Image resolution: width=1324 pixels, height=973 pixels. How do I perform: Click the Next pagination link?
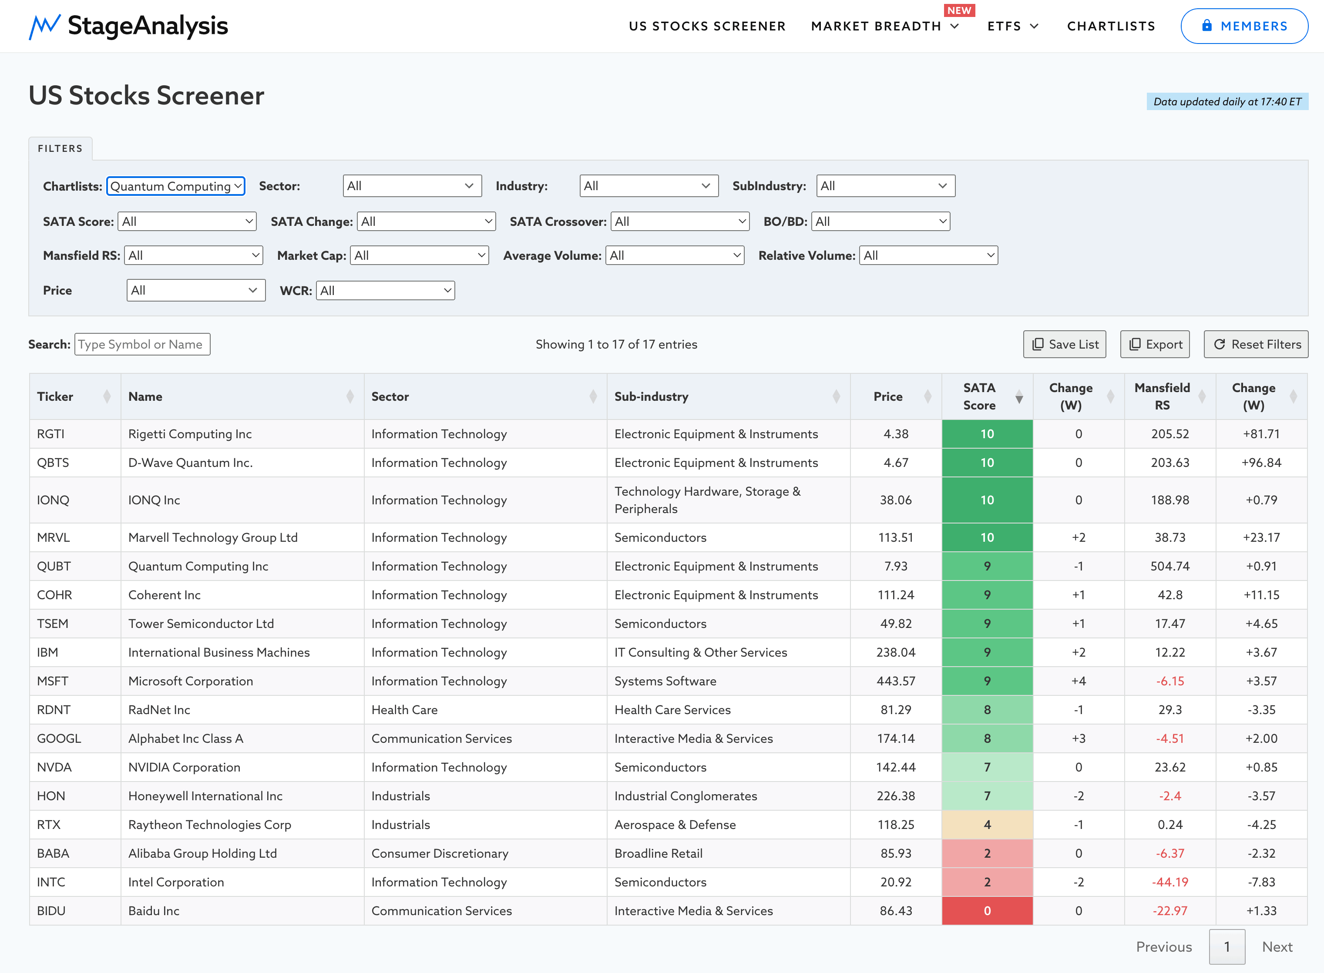[x=1277, y=947]
